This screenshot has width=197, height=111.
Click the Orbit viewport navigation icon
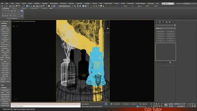pos(193,106)
